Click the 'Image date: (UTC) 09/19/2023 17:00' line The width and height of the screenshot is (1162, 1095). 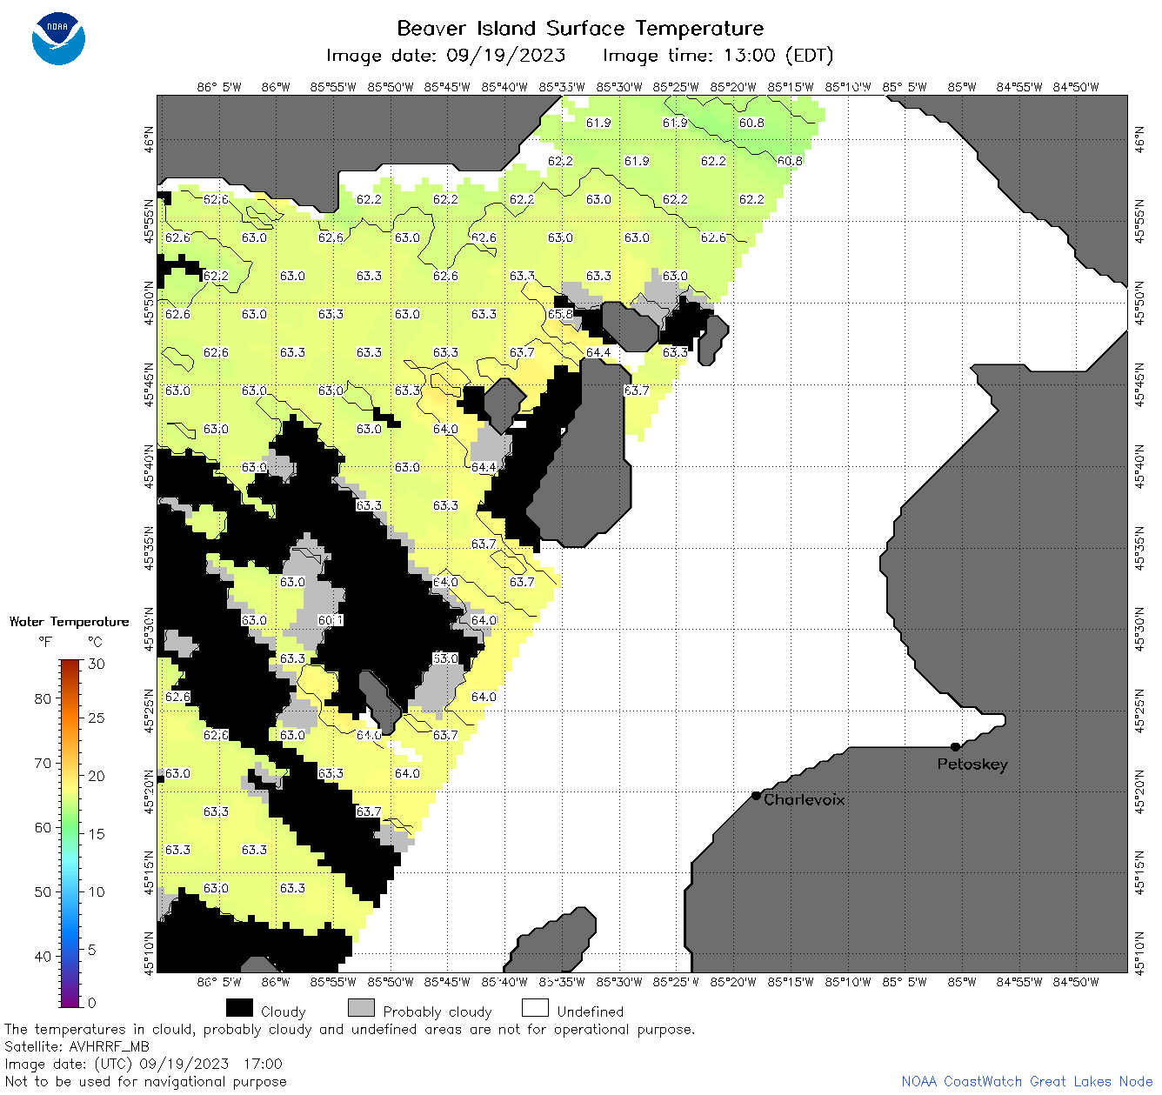pyautogui.click(x=144, y=1065)
